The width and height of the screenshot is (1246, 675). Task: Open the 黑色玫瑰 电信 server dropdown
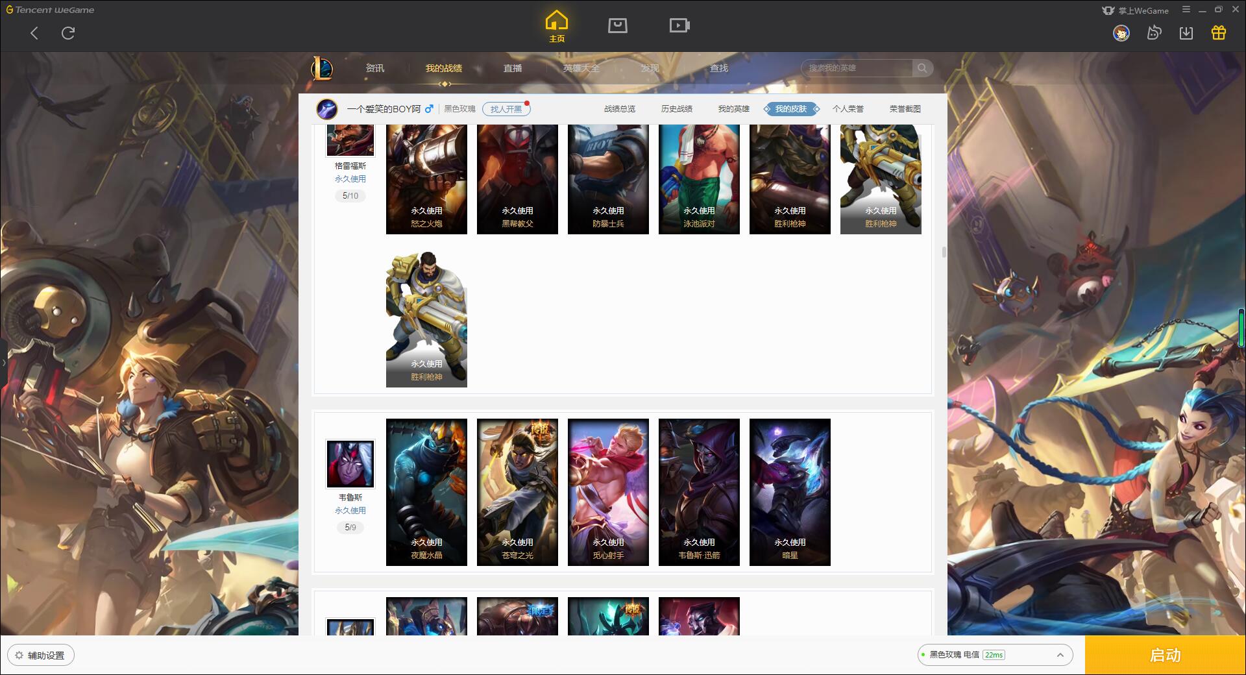coord(995,655)
